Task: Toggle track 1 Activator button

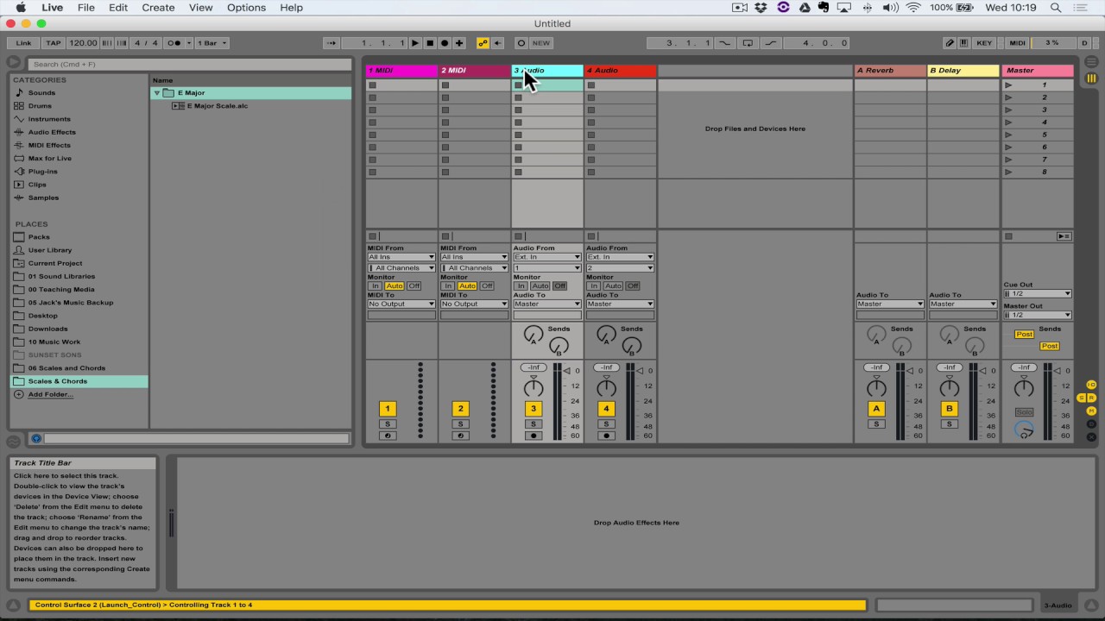Action: coord(388,409)
